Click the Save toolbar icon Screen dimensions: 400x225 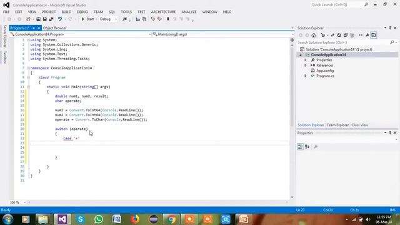[x=44, y=19]
